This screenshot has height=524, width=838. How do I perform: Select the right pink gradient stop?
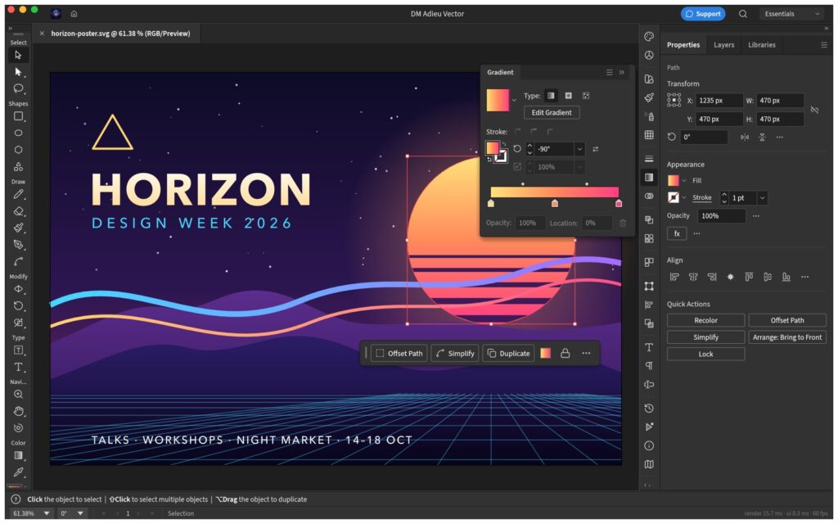click(619, 203)
